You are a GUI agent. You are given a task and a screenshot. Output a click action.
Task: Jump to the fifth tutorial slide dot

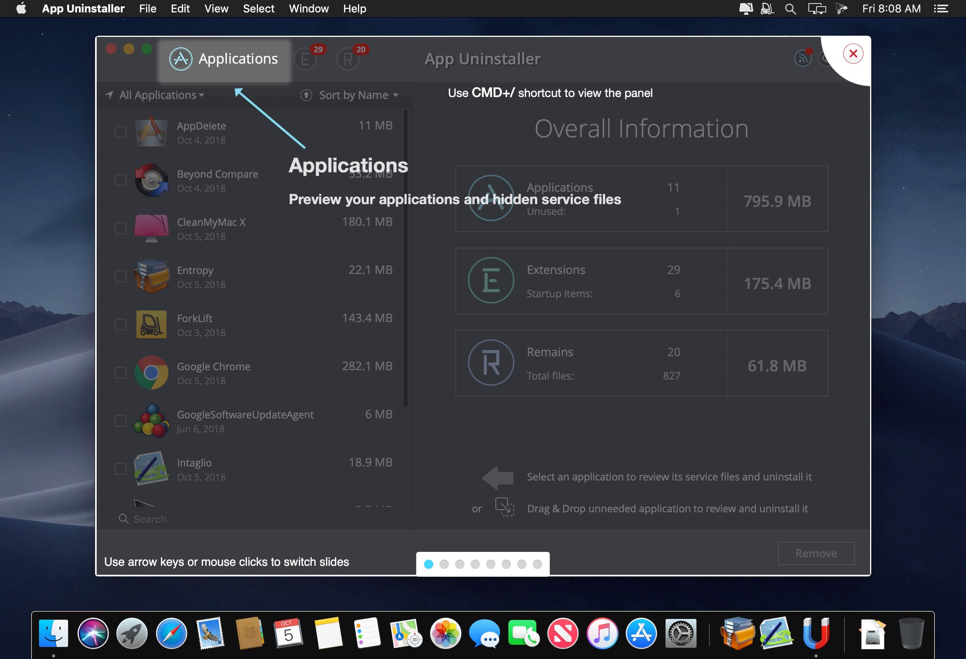click(491, 564)
